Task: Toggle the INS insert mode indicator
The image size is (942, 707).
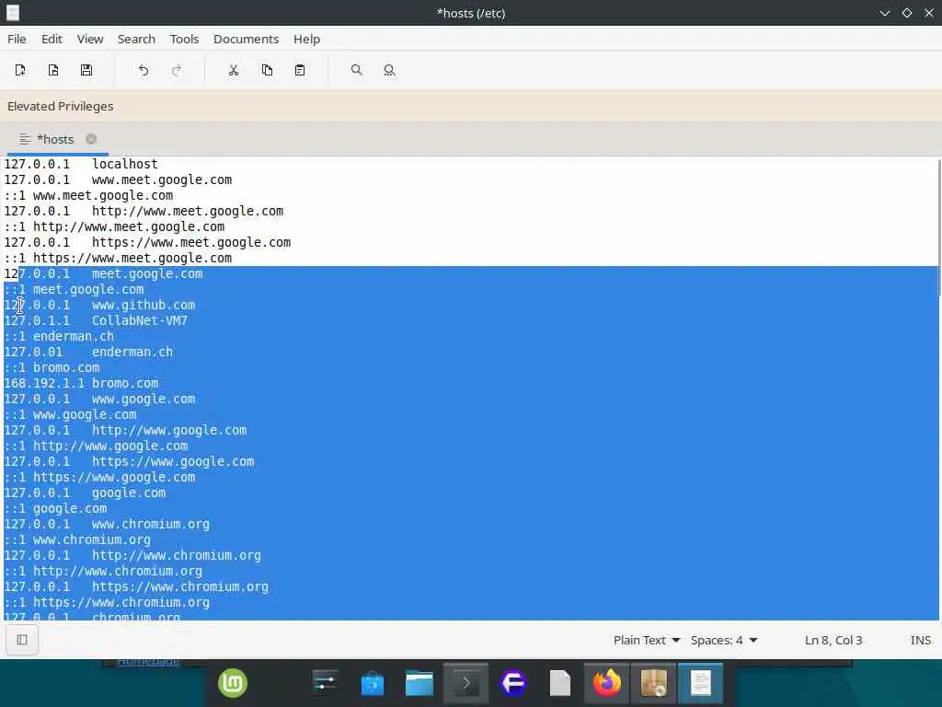Action: point(920,641)
